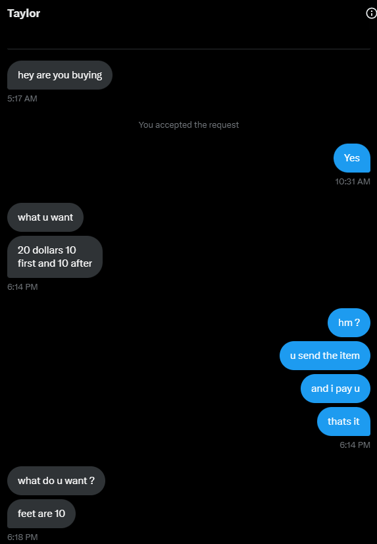The image size is (377, 544).
Task: Click the 'feet are 10' message
Action: pos(41,514)
